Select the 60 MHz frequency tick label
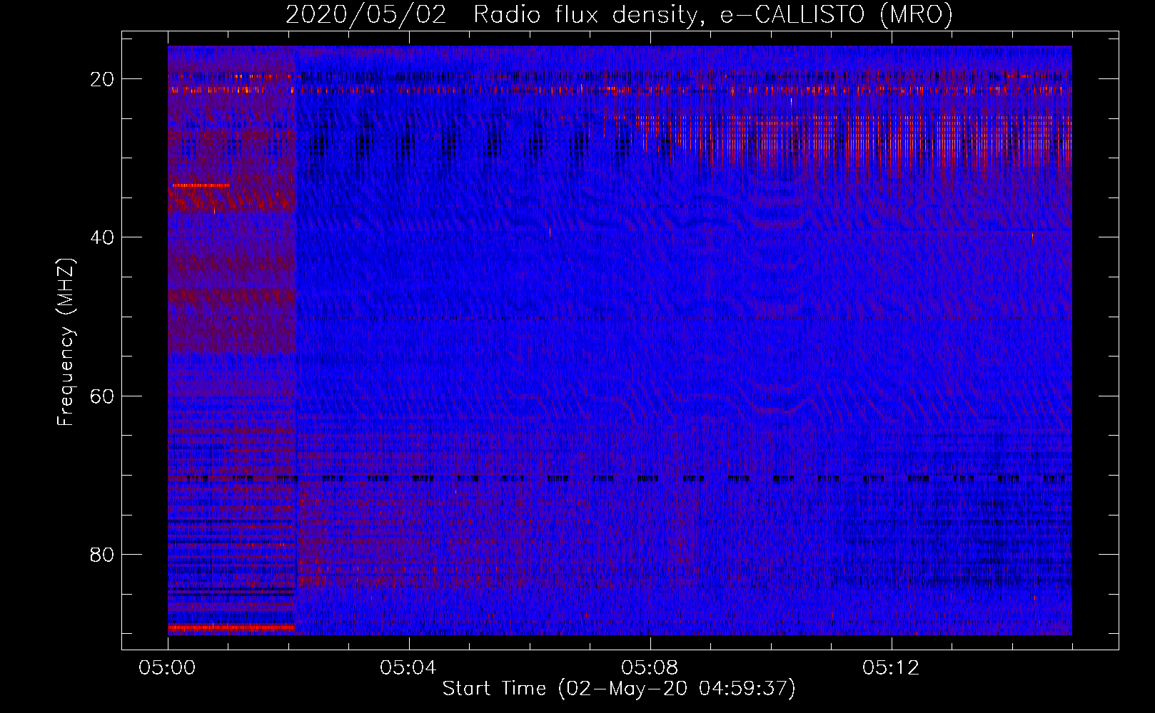This screenshot has width=1155, height=713. pos(103,396)
